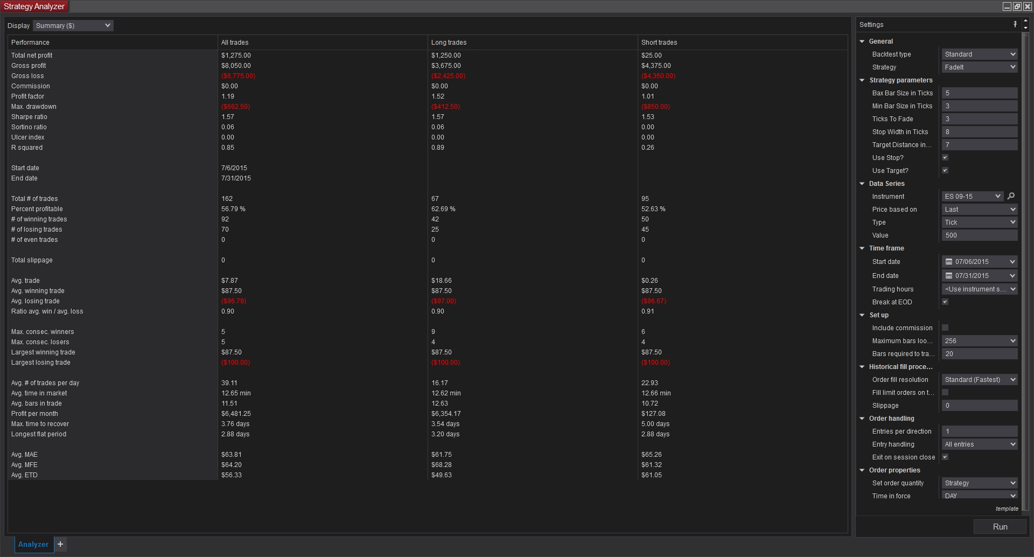Edit the Target Distance field
Screen dimensions: 1034x557
(980, 145)
